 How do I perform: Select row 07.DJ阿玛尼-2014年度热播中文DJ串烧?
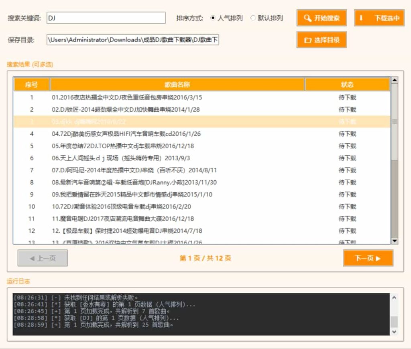click(202, 170)
